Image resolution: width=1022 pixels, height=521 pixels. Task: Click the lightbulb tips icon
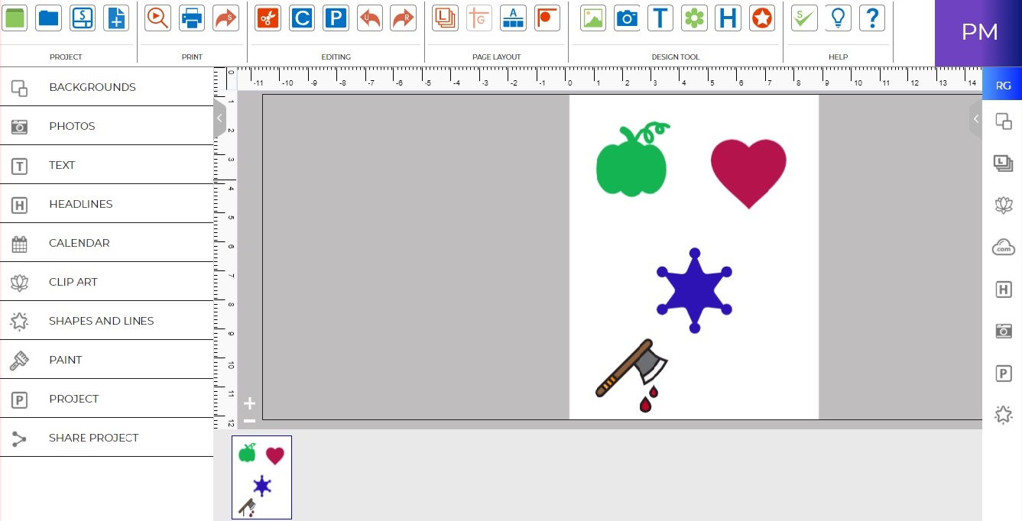click(839, 18)
